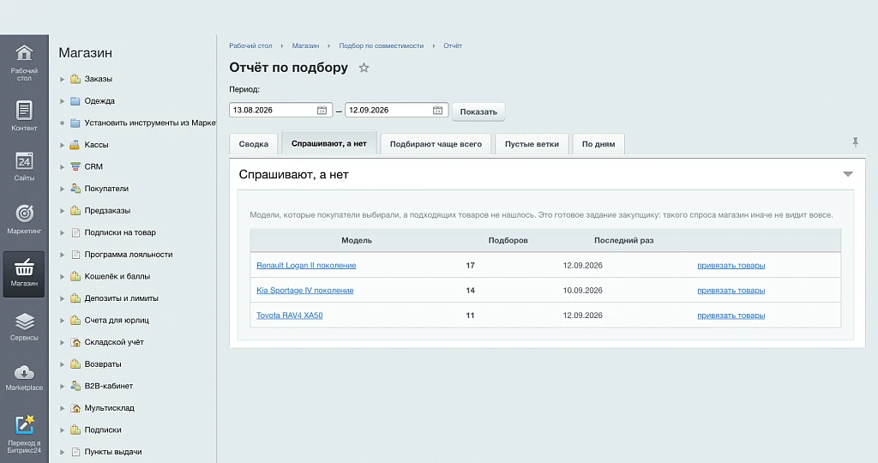This screenshot has height=463, width=878.
Task: Expand the Складской учёт tree branch
Action: (x=62, y=343)
